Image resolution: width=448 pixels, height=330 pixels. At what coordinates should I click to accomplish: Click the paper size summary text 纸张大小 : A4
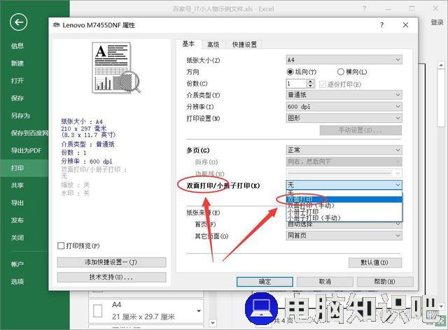point(82,122)
